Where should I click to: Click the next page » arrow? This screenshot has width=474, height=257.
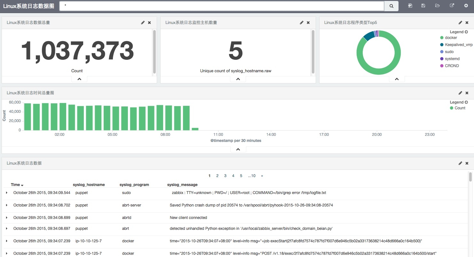click(262, 176)
